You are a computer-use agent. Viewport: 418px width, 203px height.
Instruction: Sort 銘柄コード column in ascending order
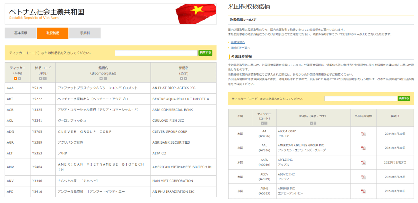pos(41,78)
